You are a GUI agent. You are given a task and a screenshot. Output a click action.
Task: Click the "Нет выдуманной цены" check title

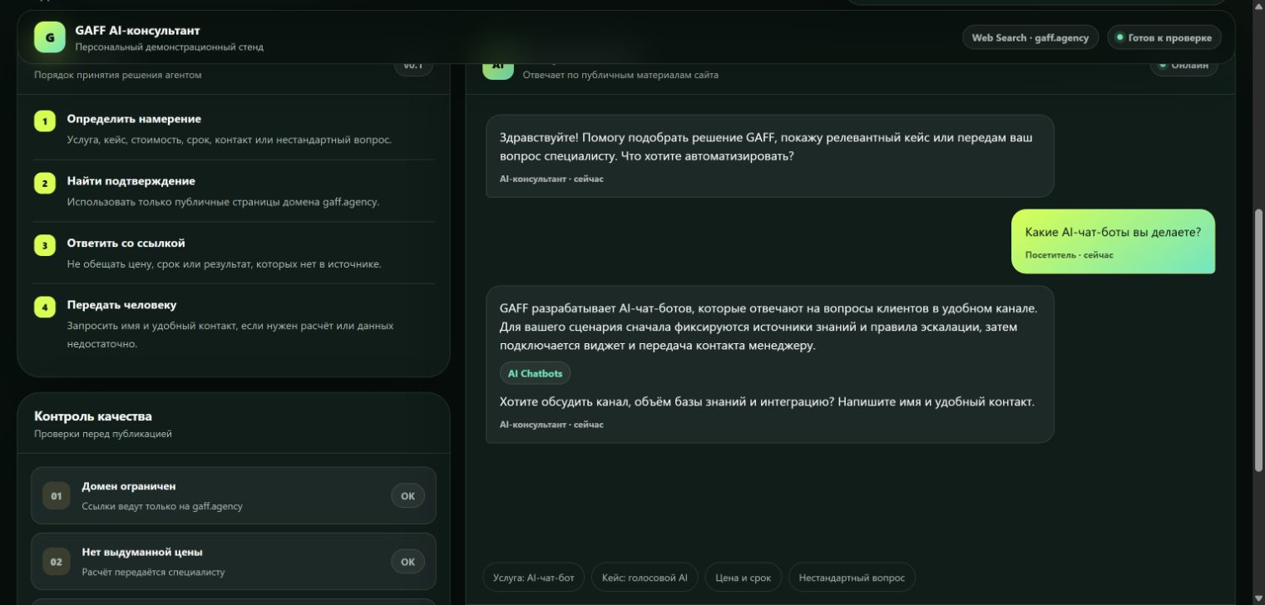coord(142,552)
